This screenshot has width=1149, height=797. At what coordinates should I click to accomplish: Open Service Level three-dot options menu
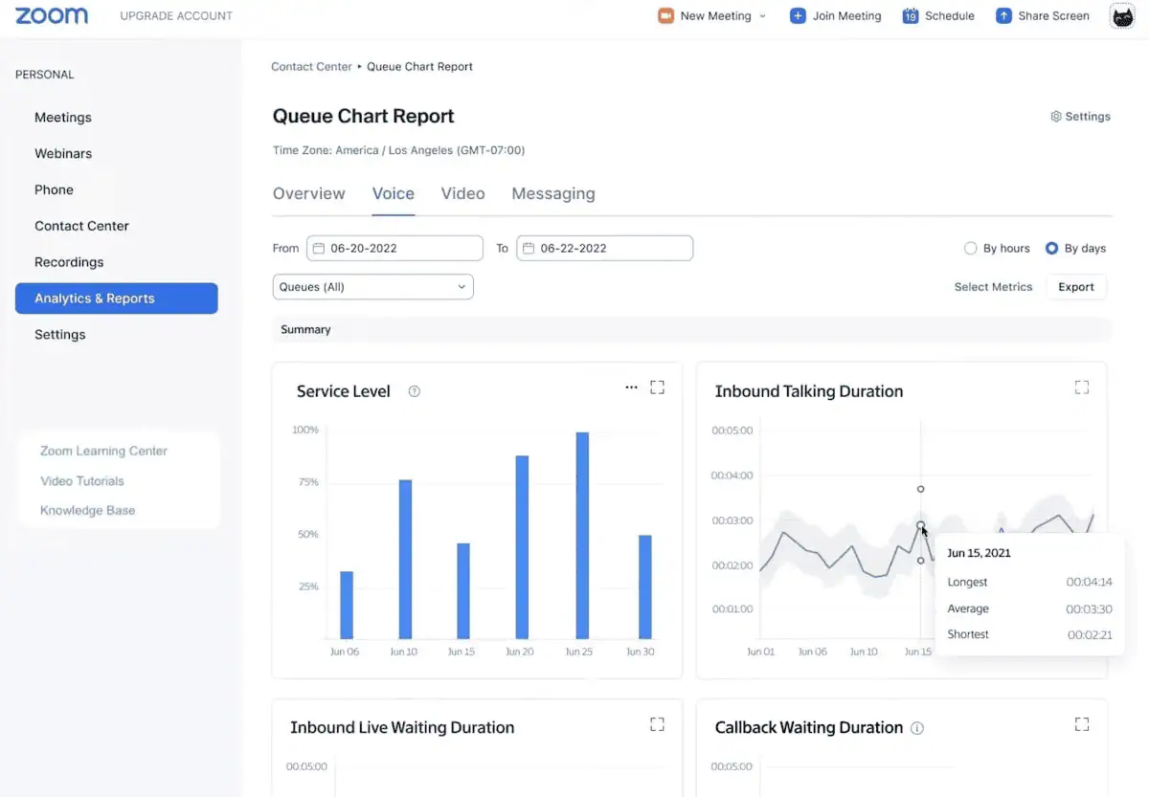[631, 387]
